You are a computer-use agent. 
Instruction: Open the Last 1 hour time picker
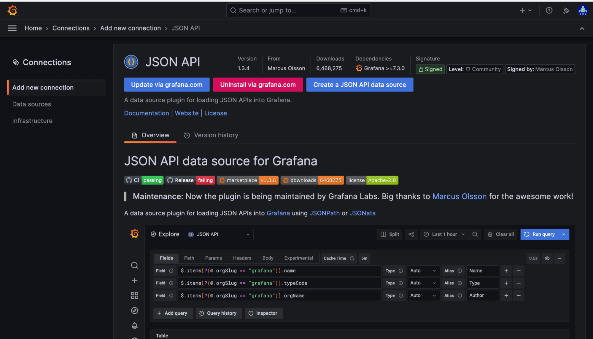click(x=444, y=234)
